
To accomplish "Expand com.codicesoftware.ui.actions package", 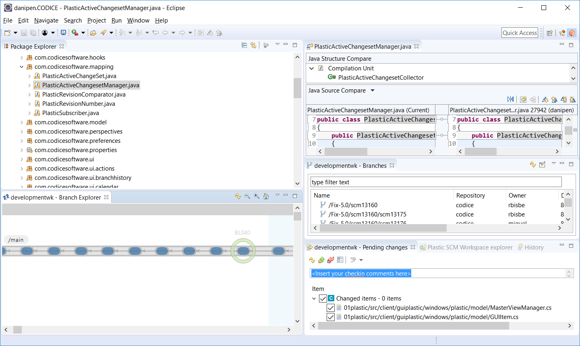I will coord(22,169).
